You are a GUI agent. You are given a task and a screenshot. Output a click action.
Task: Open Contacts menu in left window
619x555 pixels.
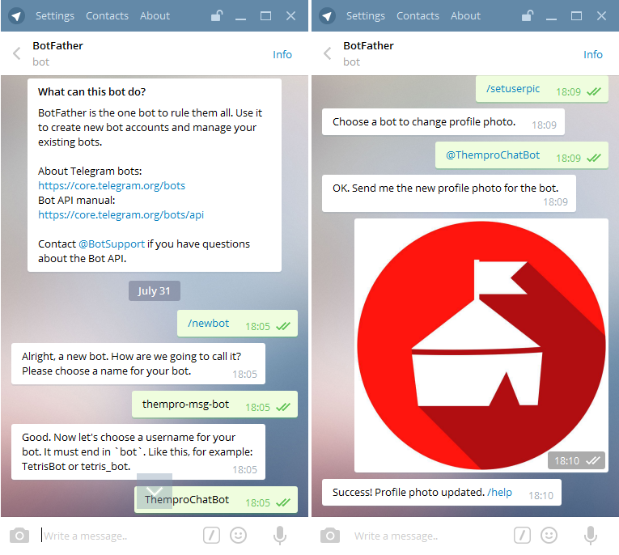pyautogui.click(x=107, y=16)
